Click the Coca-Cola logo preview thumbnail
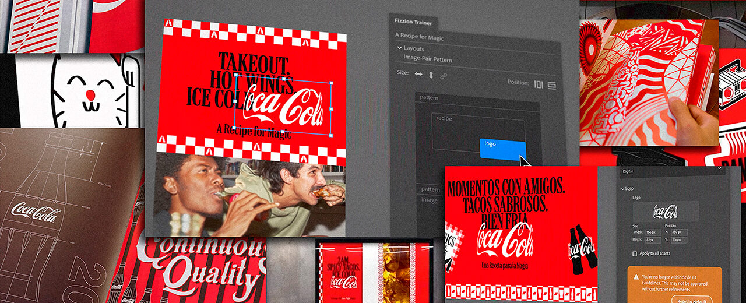 click(x=665, y=211)
